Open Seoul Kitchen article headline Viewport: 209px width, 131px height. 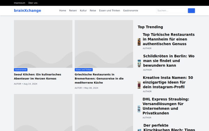click(38, 77)
